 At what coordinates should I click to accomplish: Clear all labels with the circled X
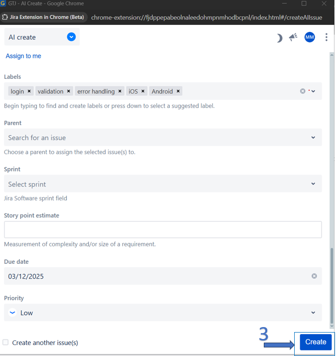(x=303, y=91)
